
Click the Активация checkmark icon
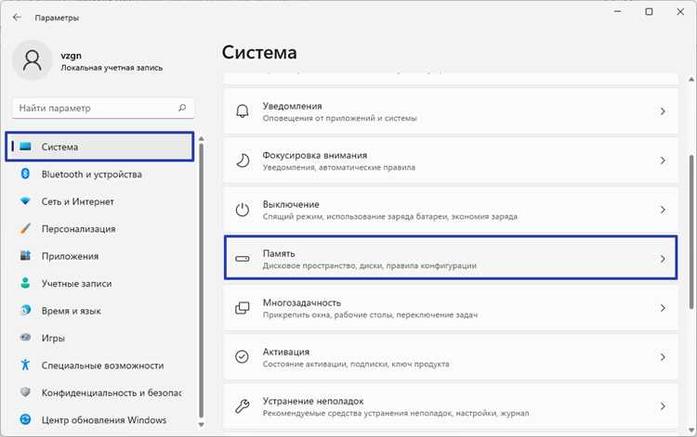pos(243,356)
